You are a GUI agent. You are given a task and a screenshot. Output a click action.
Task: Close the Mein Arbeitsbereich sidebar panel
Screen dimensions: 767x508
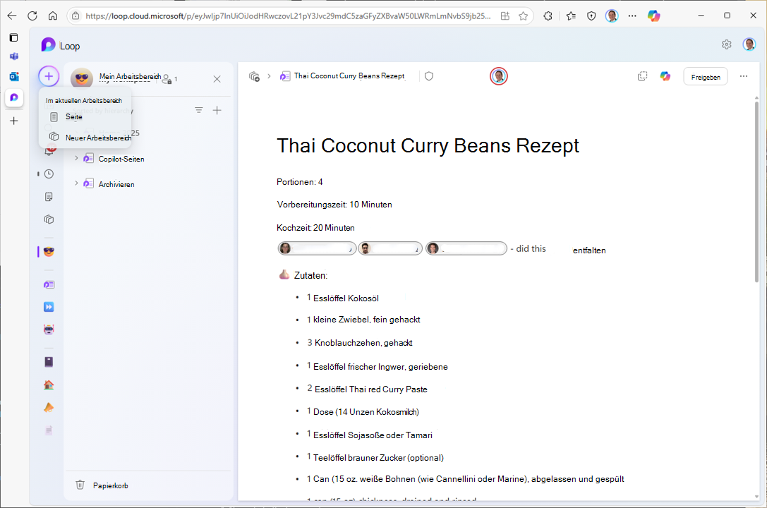pos(217,79)
